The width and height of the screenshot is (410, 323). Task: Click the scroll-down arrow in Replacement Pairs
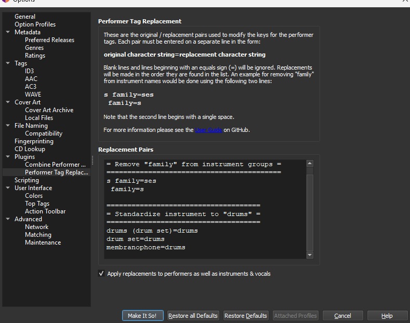(310, 255)
